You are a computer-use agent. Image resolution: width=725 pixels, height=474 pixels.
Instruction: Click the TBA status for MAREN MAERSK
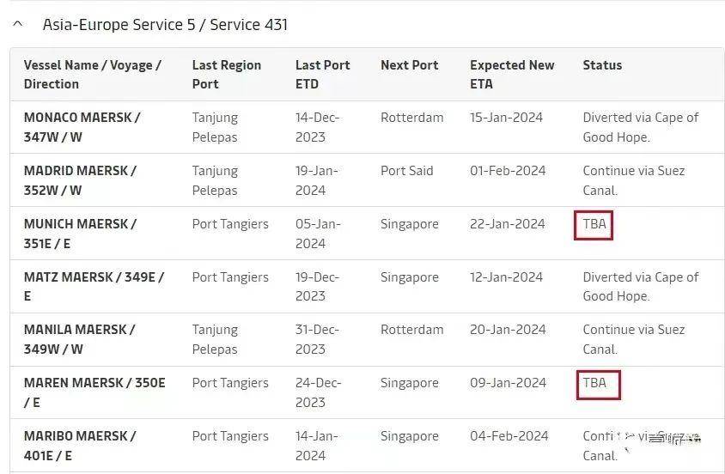[599, 384]
